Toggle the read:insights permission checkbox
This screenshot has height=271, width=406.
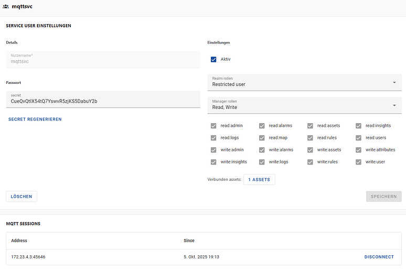[359, 126]
